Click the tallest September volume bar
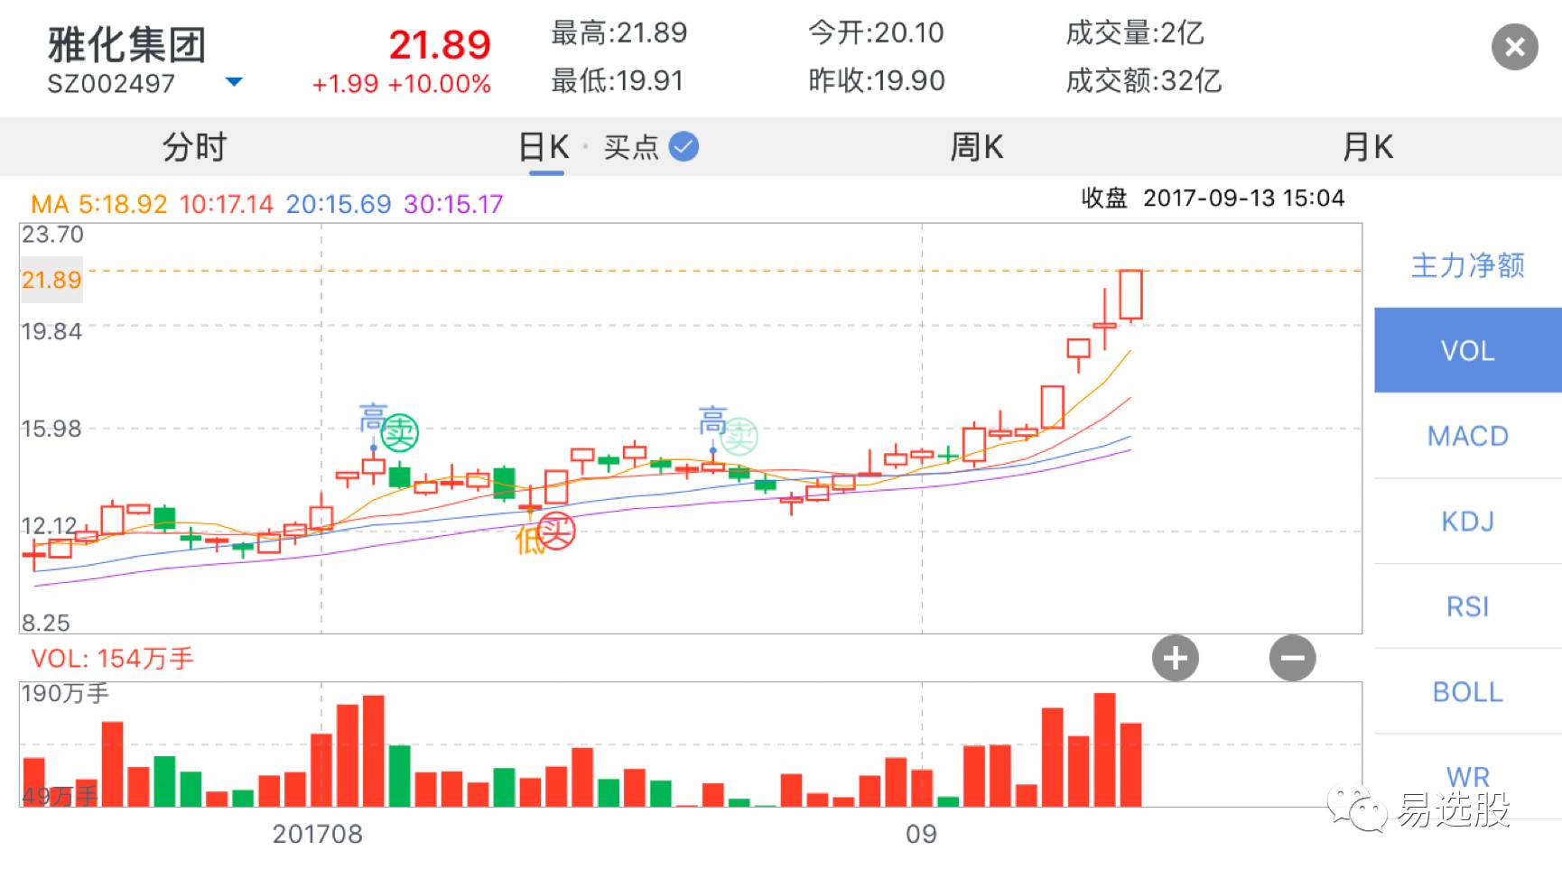 pos(1104,750)
